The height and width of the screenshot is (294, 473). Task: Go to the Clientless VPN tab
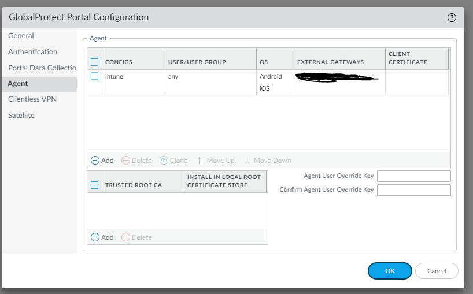click(x=32, y=99)
